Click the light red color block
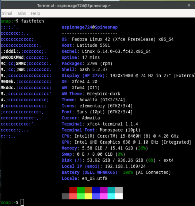 coord(73,196)
